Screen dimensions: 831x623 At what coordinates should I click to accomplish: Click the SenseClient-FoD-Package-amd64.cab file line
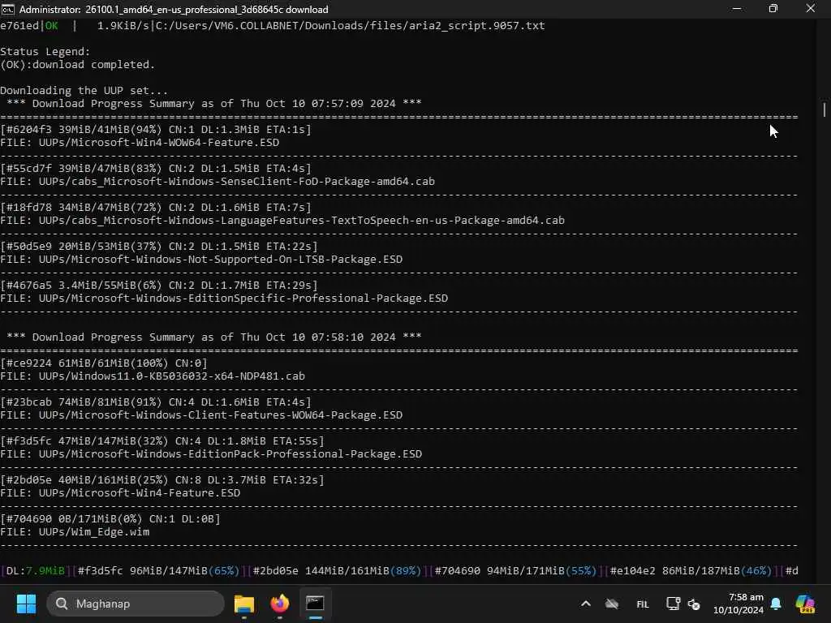217,181
